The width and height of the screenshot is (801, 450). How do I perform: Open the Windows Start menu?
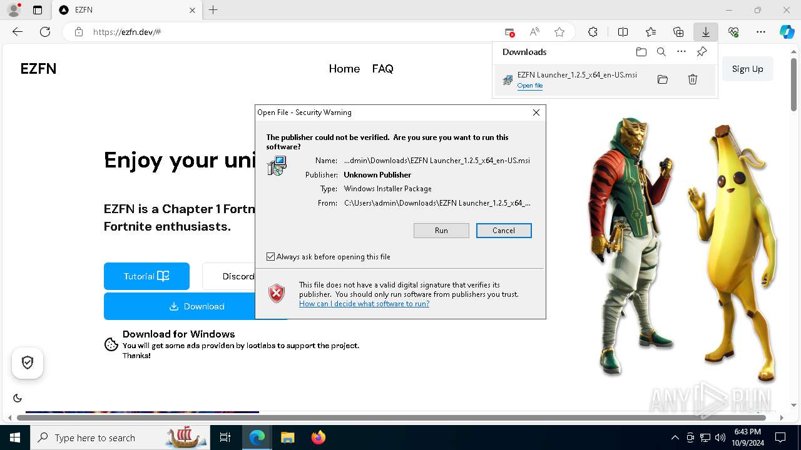pyautogui.click(x=15, y=437)
